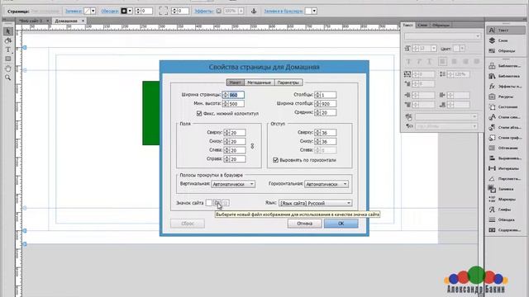Click the green rectangle on canvas

click(x=150, y=113)
